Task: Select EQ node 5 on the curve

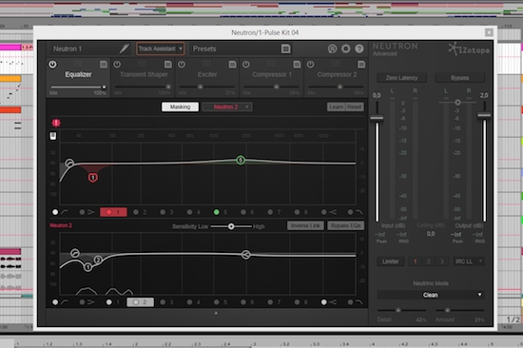Action: tap(241, 160)
